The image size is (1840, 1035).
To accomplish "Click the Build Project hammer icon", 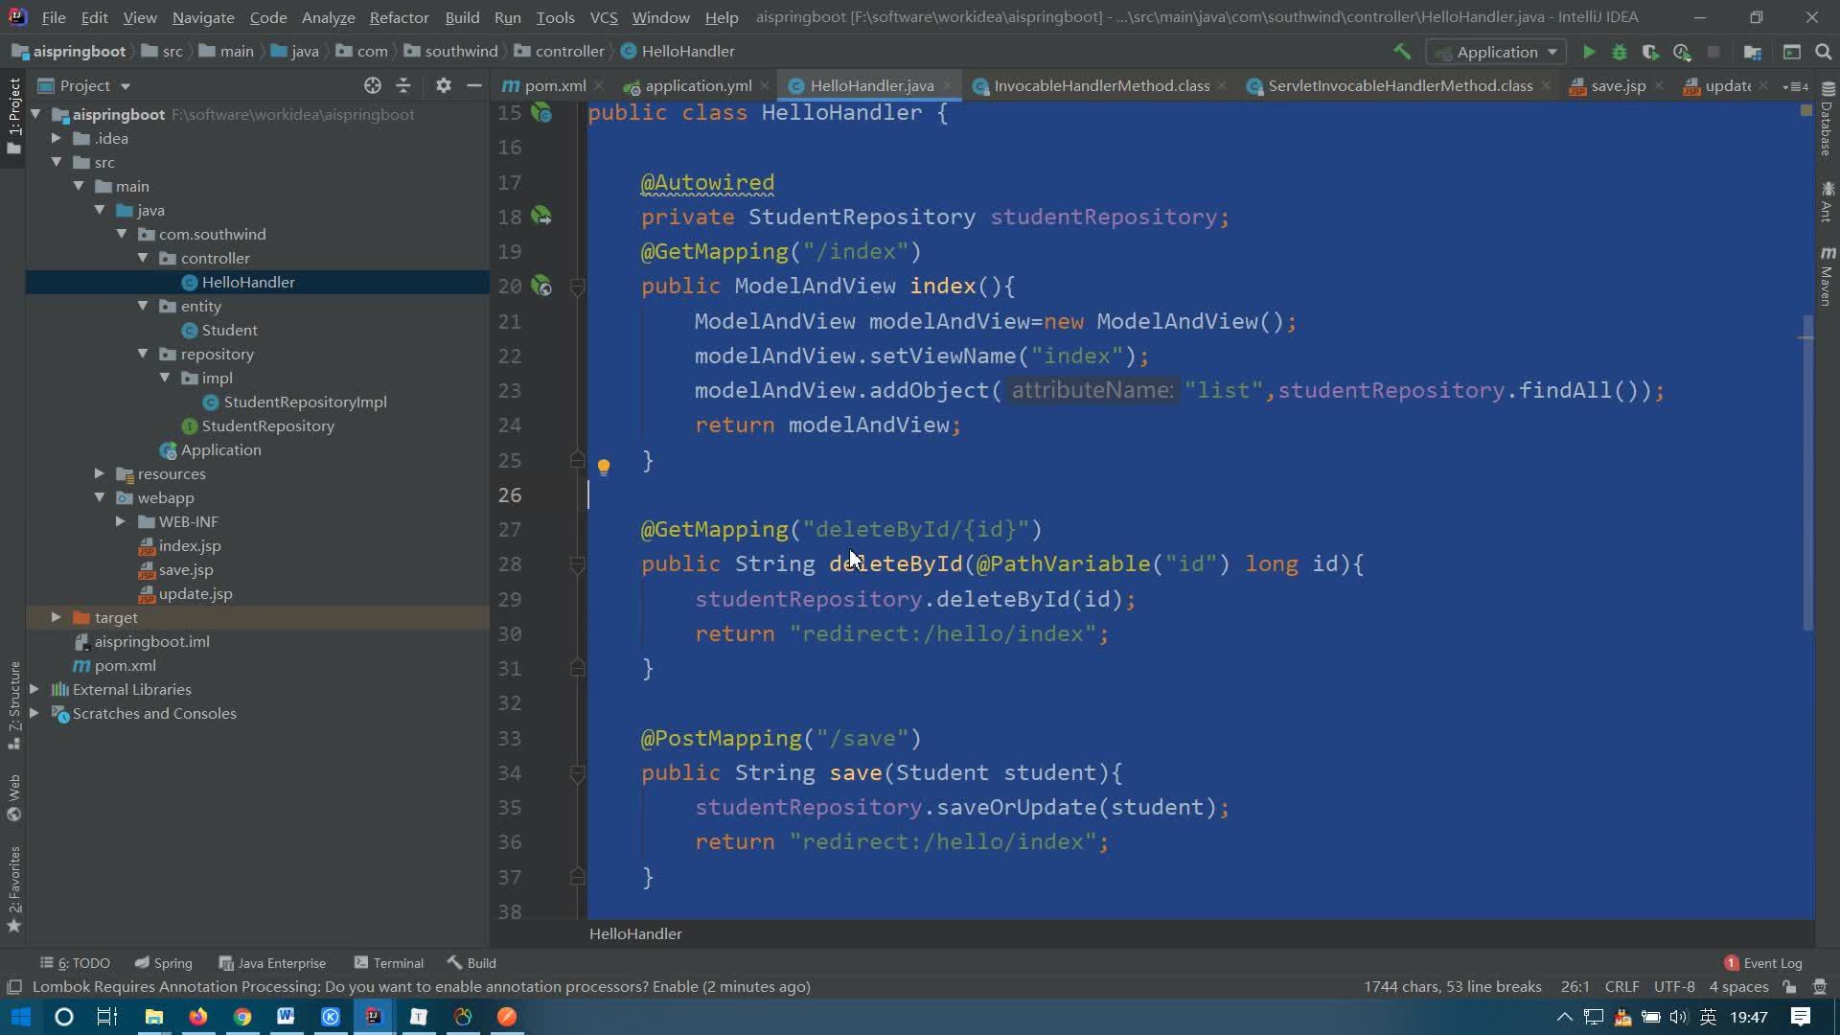I will [x=1402, y=52].
